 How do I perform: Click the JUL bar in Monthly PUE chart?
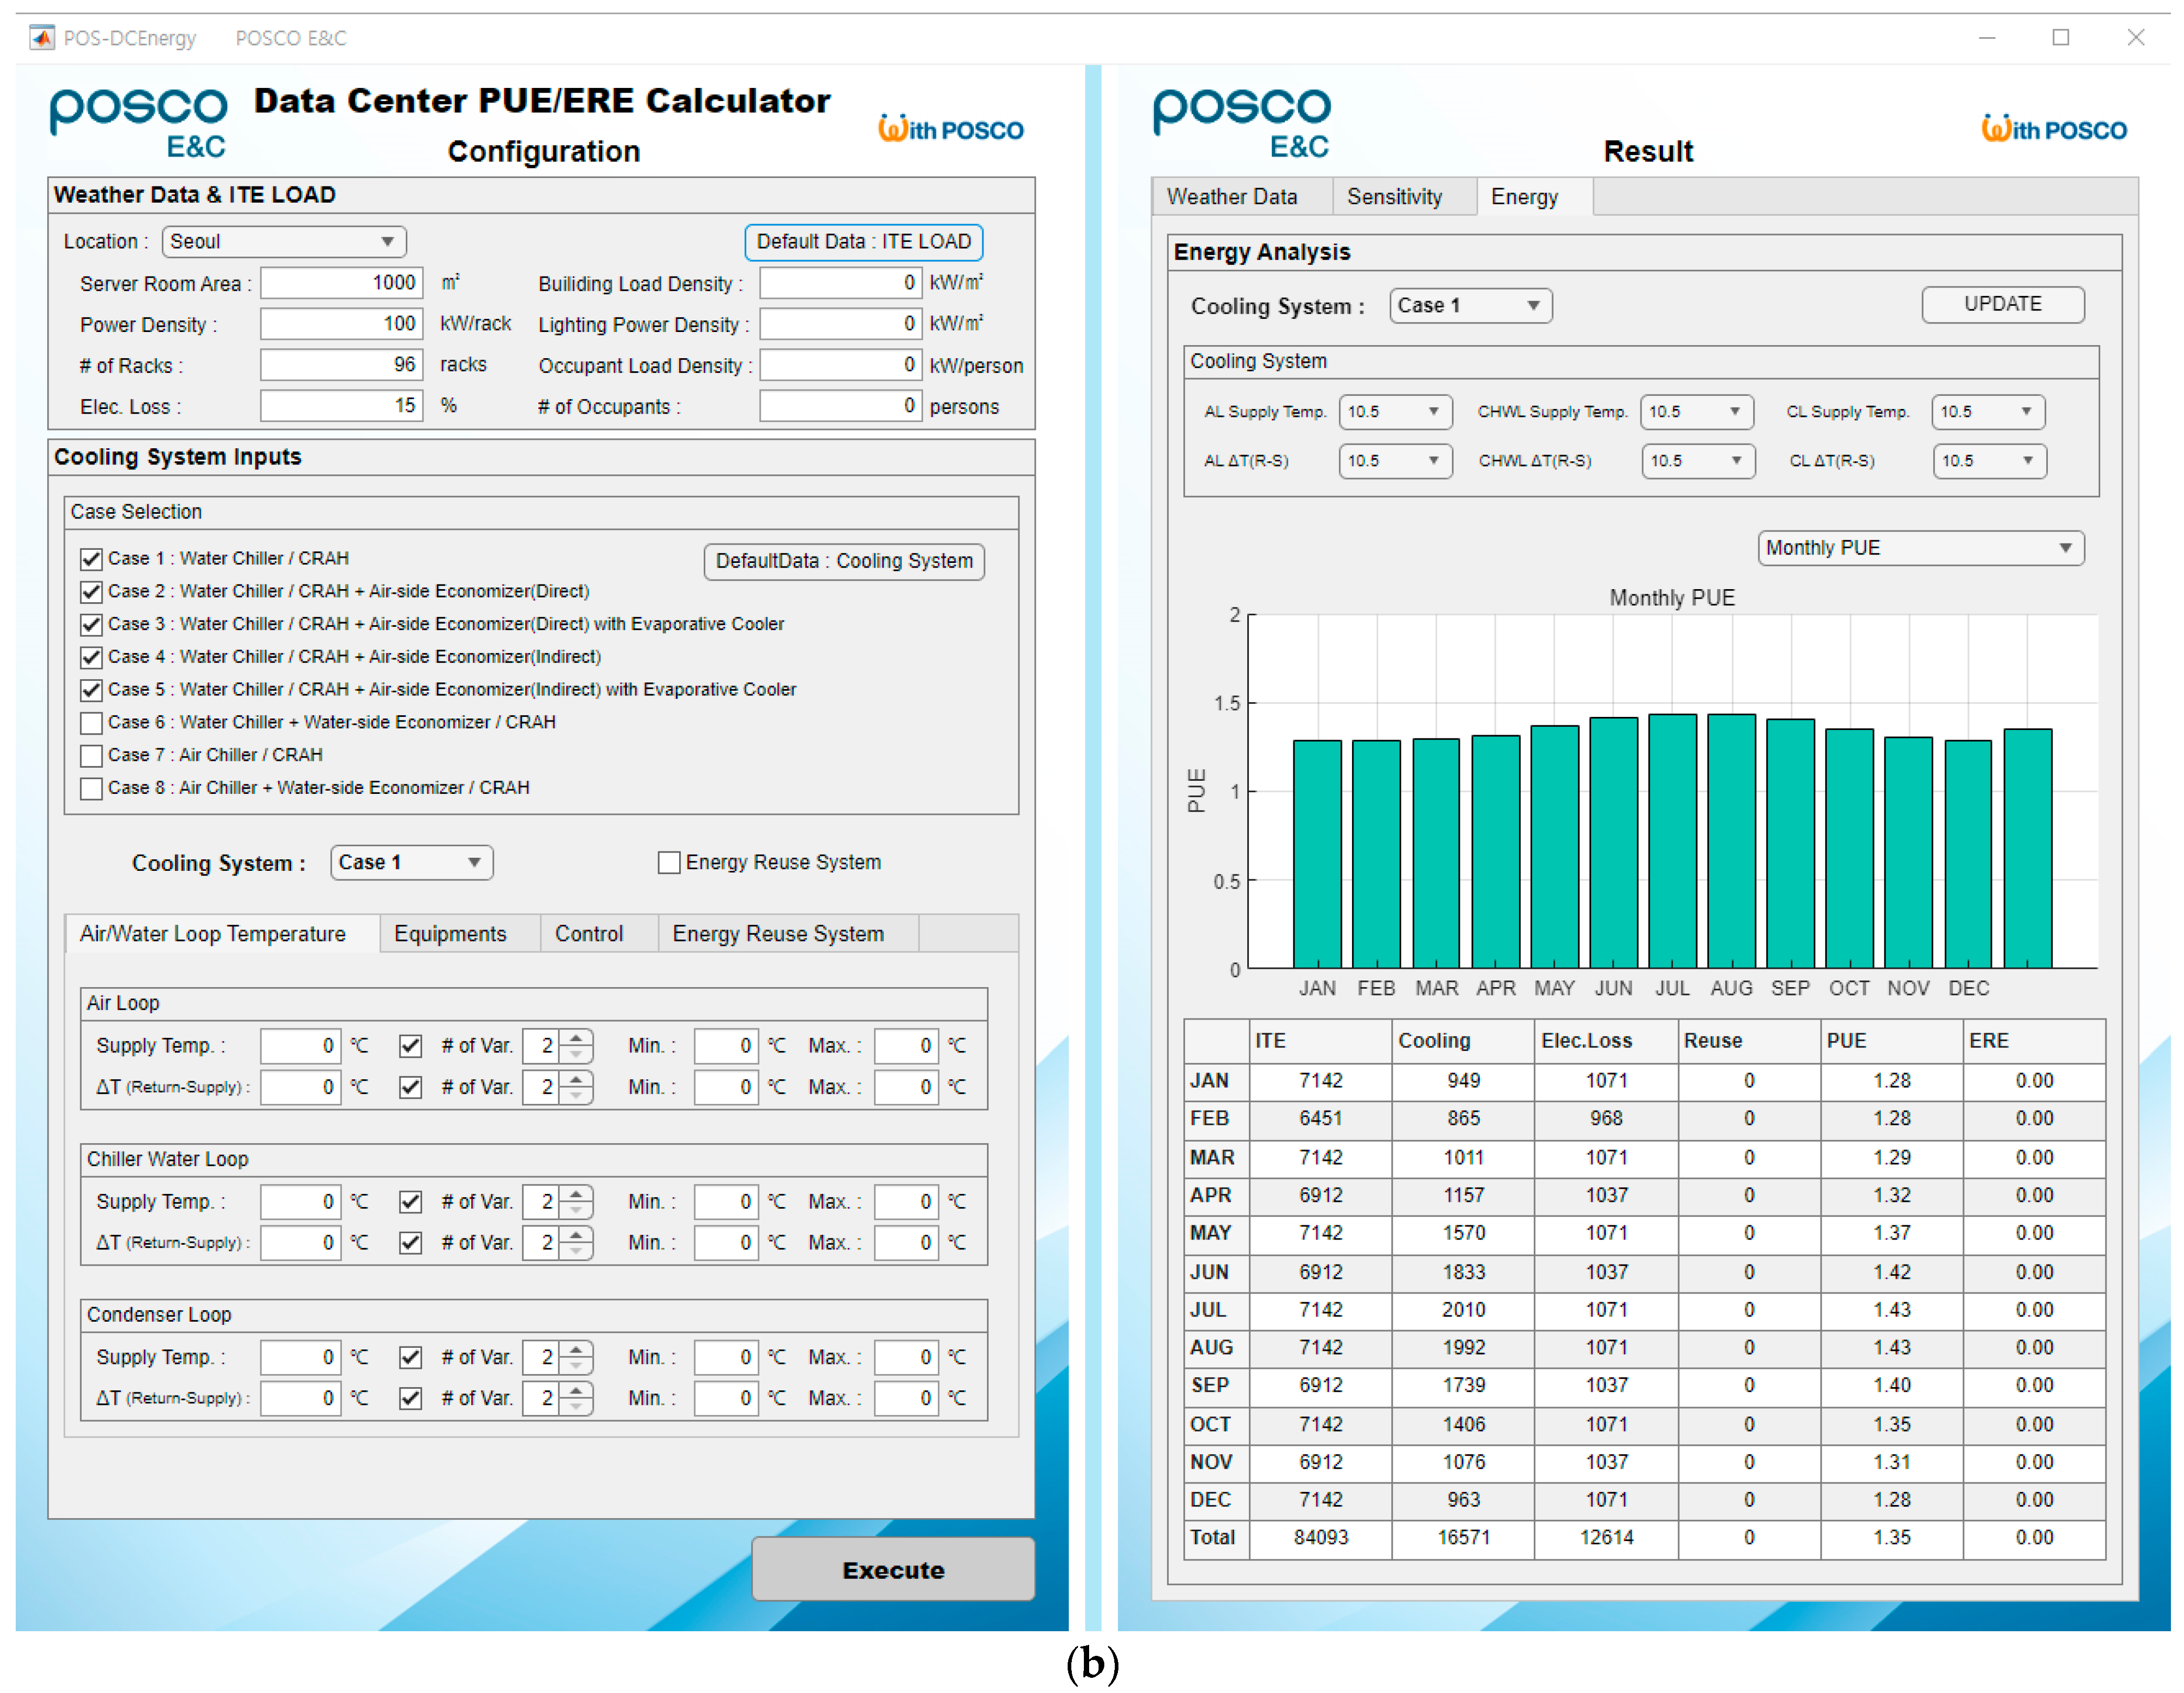click(x=1672, y=840)
